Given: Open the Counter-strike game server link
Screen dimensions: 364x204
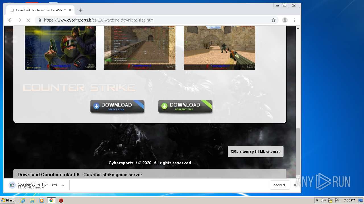Looking at the screenshot, I should point(113,175).
